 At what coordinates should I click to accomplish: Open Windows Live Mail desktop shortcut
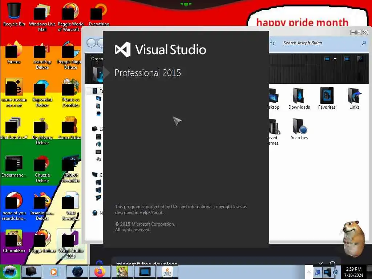coord(42,17)
